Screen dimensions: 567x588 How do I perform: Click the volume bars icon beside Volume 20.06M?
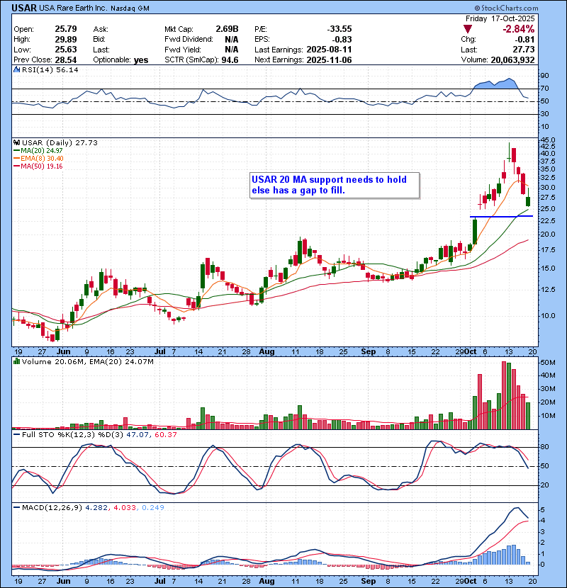pyautogui.click(x=16, y=361)
